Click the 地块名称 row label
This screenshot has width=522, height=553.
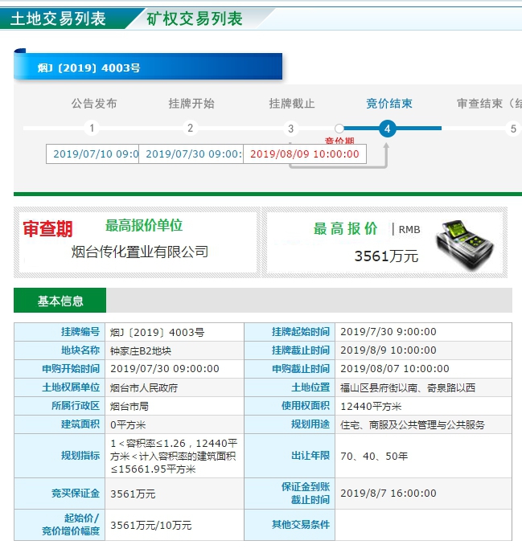80,350
